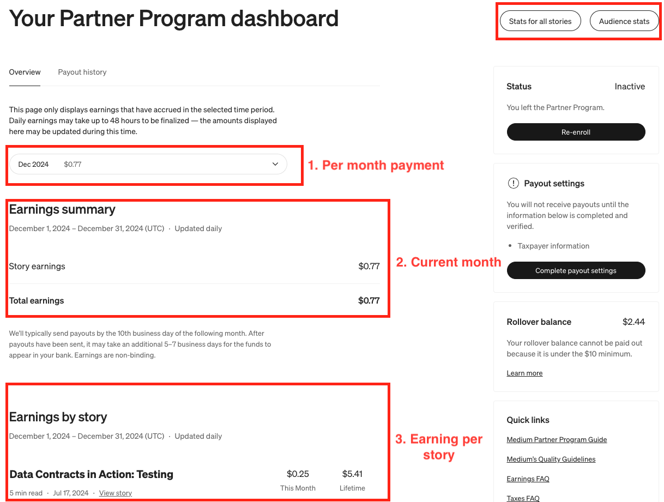Open the Medium Partner Program Guide
Viewport: 664px width, 502px height.
pyautogui.click(x=557, y=439)
